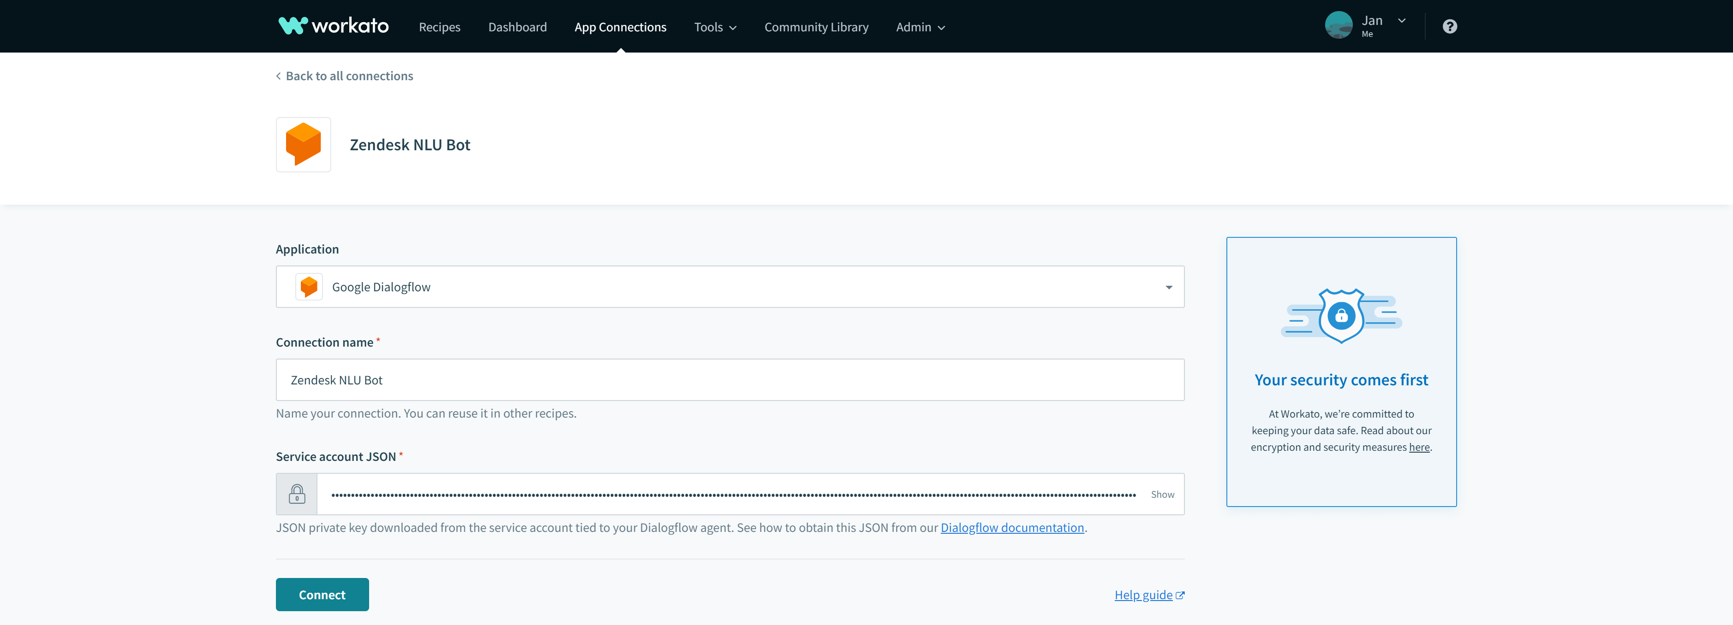Click the Dialogflow icon in Application field

309,287
